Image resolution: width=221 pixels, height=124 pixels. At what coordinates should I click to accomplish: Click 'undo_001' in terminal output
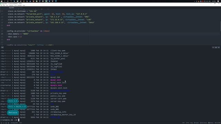tap(55, 106)
